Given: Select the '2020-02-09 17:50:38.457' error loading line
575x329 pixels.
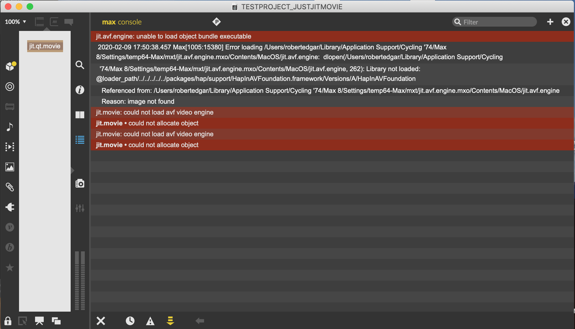Looking at the screenshot, I should [x=332, y=52].
